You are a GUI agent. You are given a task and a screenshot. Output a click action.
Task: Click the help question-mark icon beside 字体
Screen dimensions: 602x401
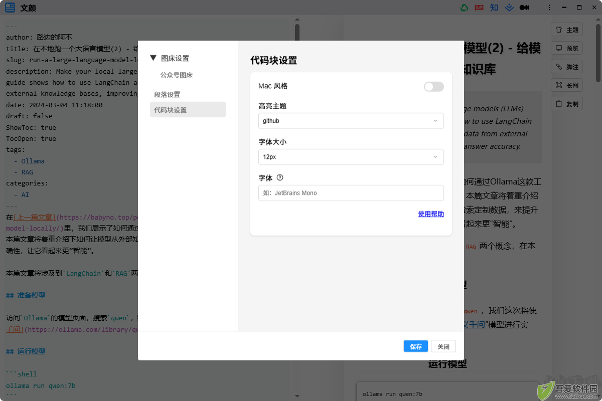click(280, 177)
